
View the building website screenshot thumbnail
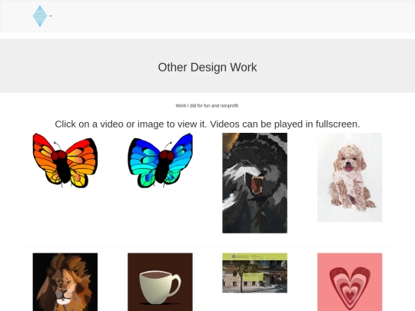(254, 273)
